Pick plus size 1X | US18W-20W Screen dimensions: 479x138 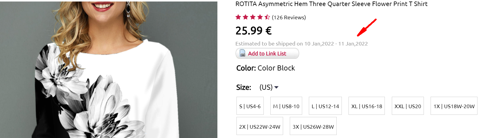(454, 106)
